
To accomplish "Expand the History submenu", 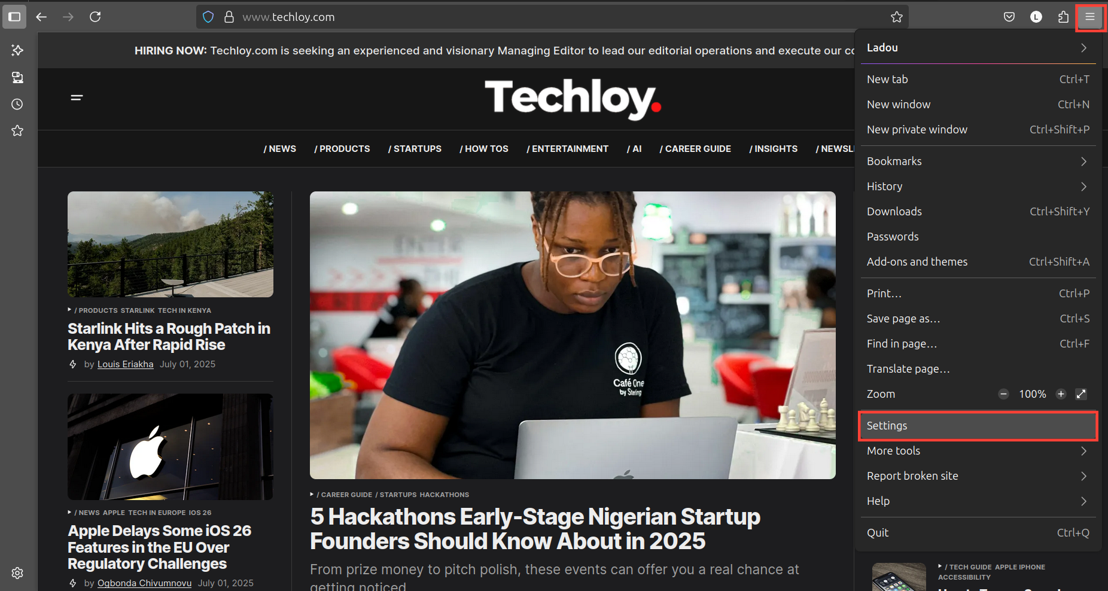I will 978,186.
